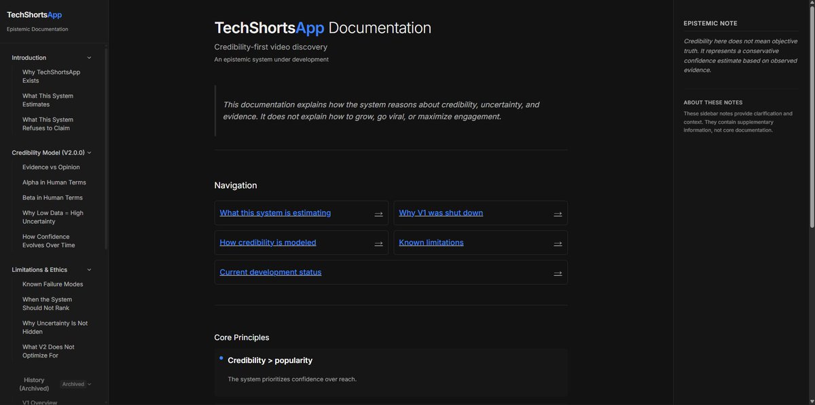
Task: Click the Credibility-first video discovery subtitle
Action: pos(271,47)
